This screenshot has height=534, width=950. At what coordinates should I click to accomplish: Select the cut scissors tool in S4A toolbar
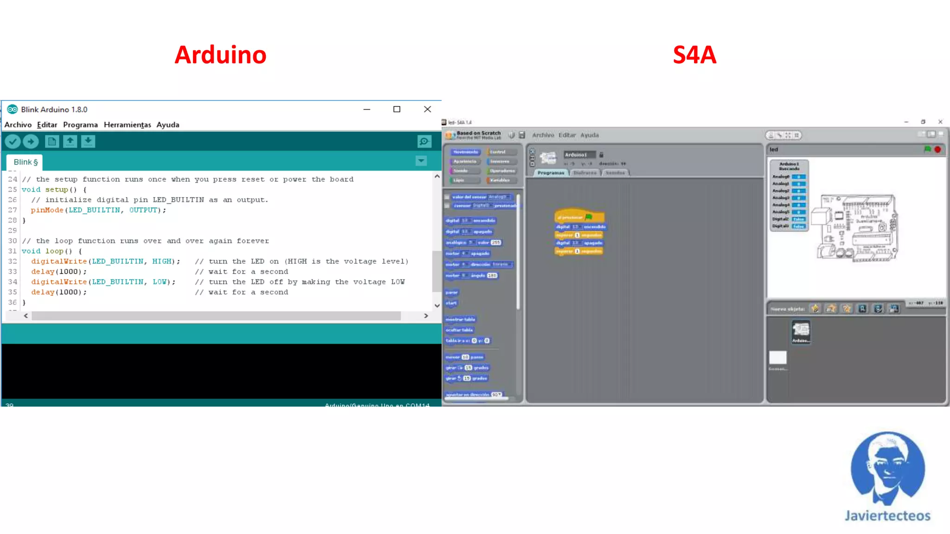[779, 135]
